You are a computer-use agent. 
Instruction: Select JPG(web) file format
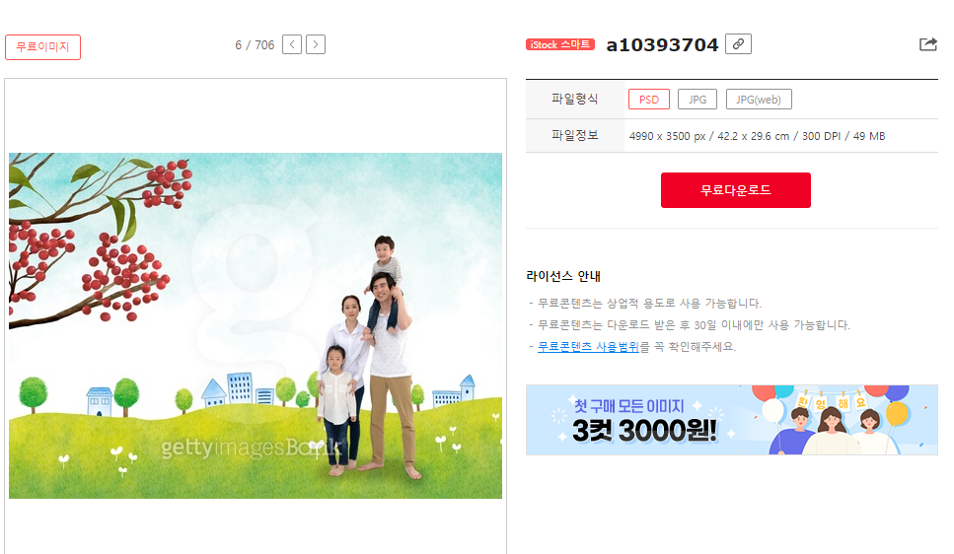pyautogui.click(x=759, y=100)
